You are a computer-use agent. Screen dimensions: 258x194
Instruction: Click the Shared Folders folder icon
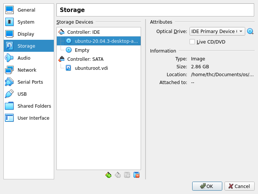click(9, 106)
